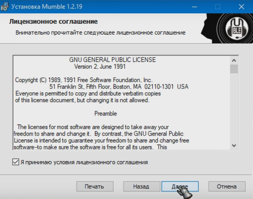Click the license scrollbar thumb
This screenshot has width=253, height=199.
234,69
